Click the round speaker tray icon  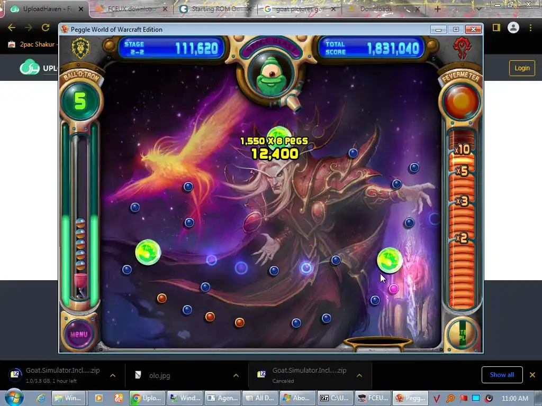click(489, 399)
